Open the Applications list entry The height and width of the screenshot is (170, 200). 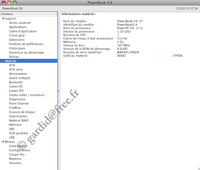(x=18, y=27)
